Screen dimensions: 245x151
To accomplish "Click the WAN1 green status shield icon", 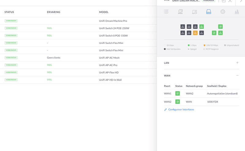I will (178, 93).
